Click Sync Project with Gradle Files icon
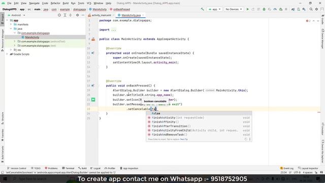Viewport: 325px width, 183px height. (x=293, y=9)
